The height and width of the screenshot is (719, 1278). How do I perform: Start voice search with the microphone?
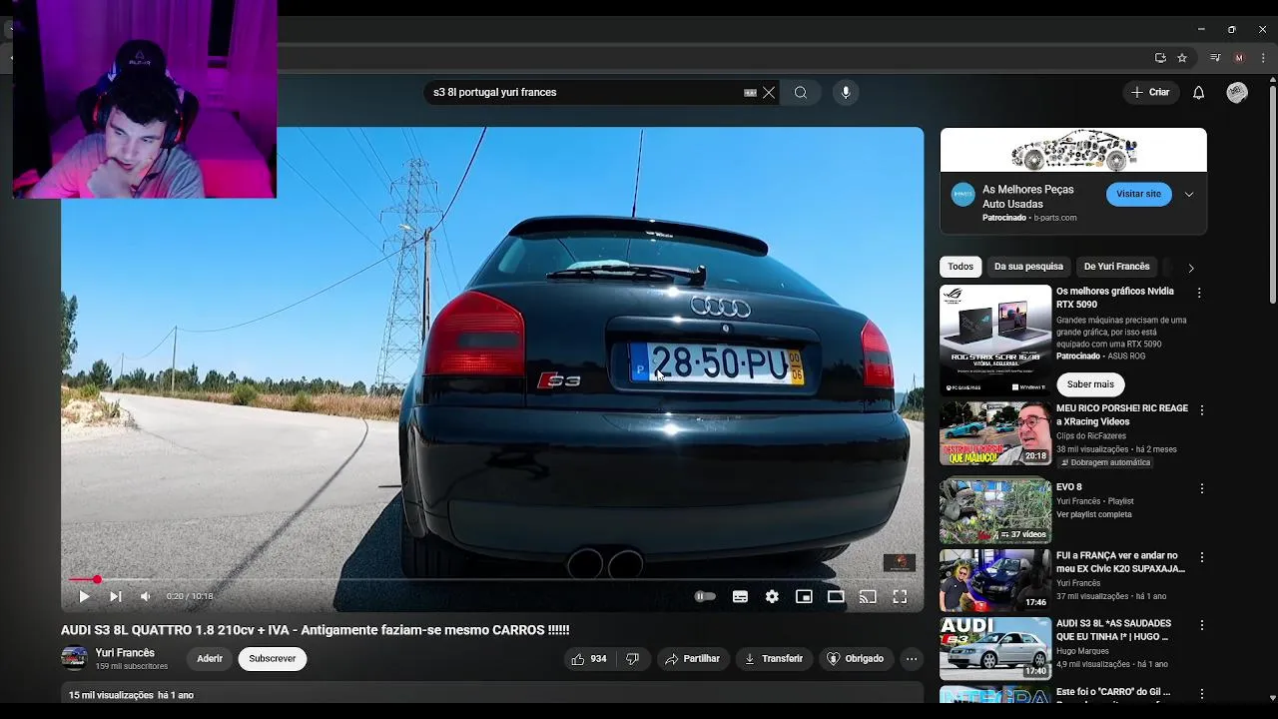846,93
